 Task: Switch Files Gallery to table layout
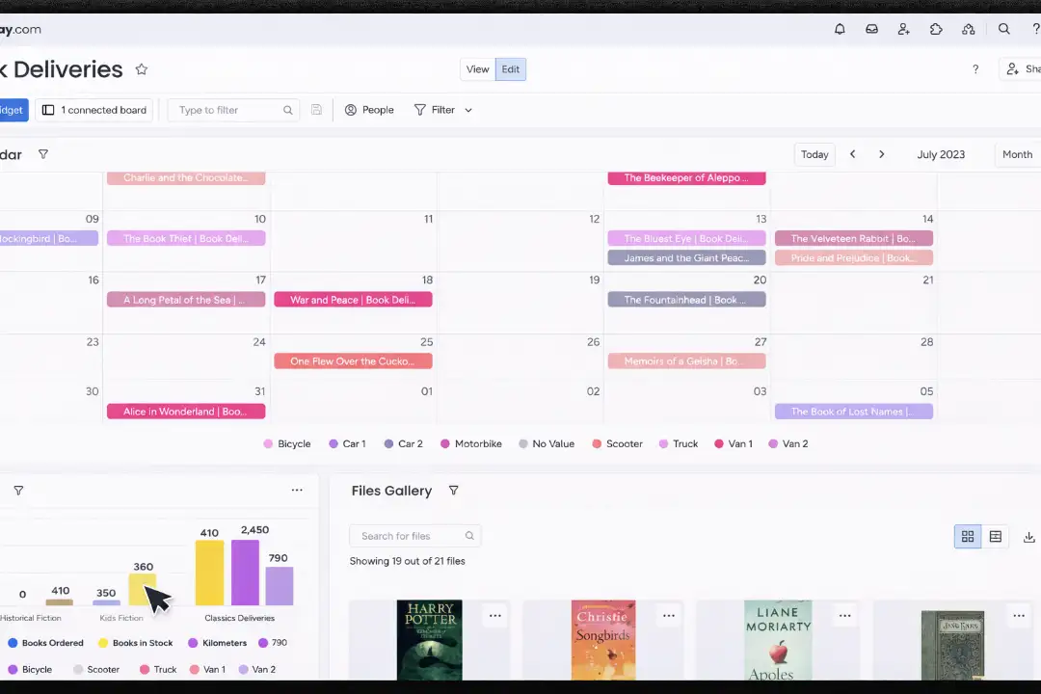[x=995, y=536]
